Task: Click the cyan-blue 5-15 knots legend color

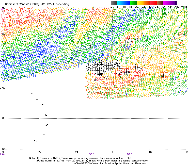Action: coord(124,3)
